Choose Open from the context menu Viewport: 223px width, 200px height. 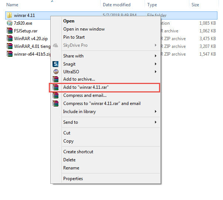[x=69, y=21]
